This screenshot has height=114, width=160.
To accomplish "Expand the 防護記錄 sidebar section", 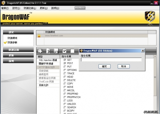I will [18, 50].
